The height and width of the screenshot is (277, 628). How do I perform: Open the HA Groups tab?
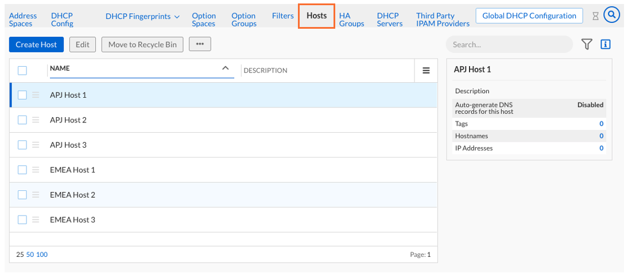pos(351,20)
